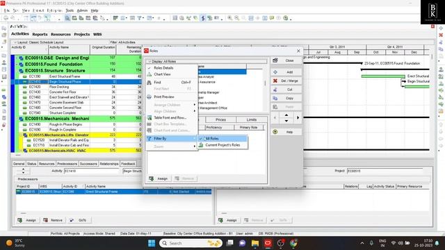Click the red X icon in right command bar

point(441,35)
